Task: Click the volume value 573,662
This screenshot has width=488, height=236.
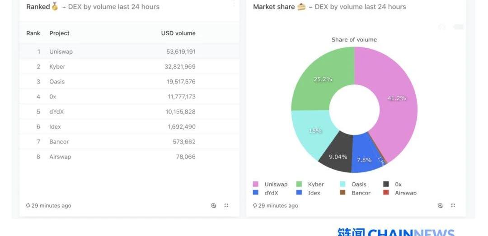Action: 184,142
